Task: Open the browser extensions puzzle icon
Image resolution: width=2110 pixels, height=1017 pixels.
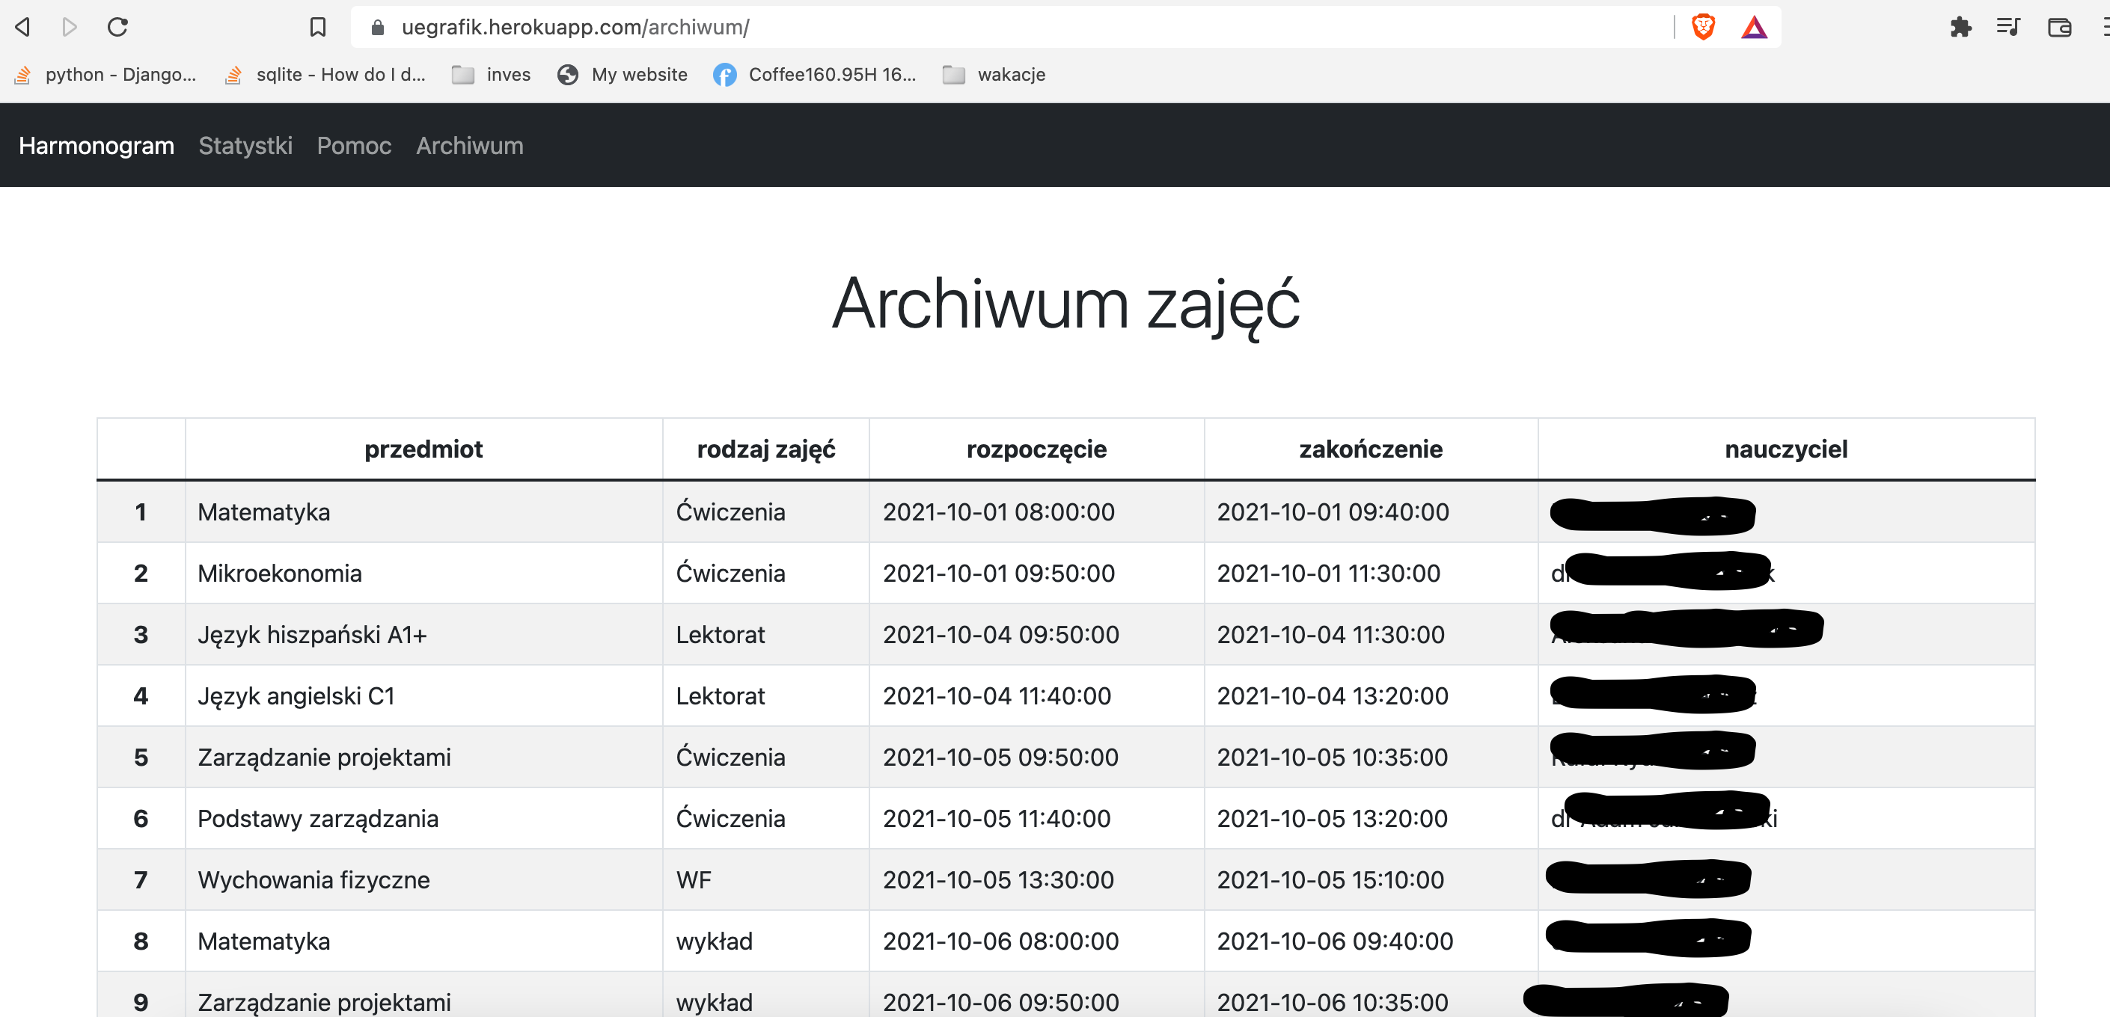Action: point(1962,27)
